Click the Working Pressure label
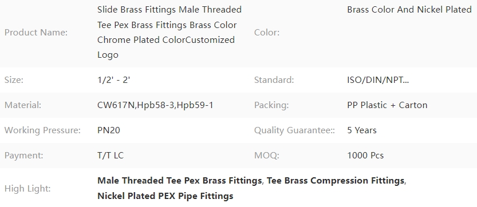Viewport: 477px width, 207px height. pos(42,130)
